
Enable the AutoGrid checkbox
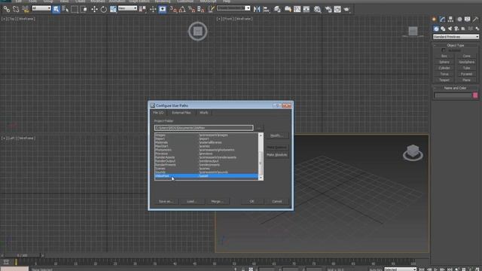(x=444, y=50)
